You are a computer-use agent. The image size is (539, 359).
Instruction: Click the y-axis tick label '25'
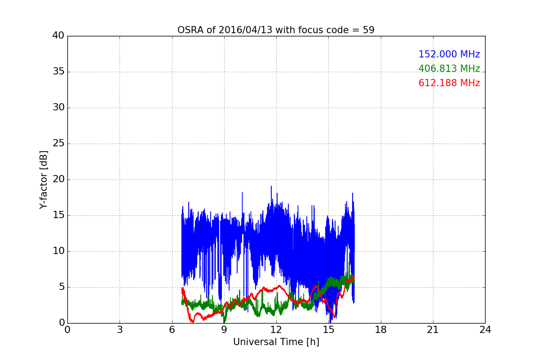[58, 144]
